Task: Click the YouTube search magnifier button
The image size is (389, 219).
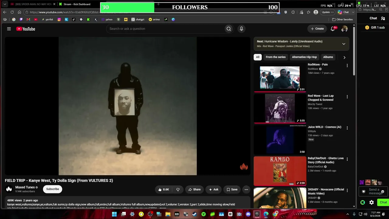Action: [229, 29]
